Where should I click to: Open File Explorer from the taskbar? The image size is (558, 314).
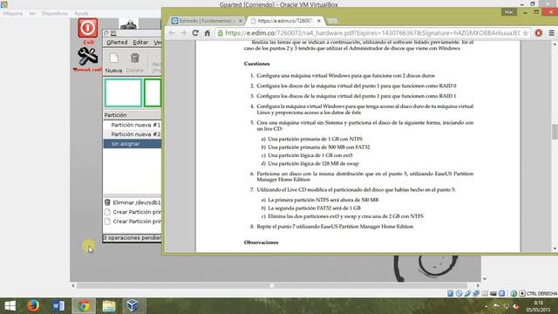click(x=109, y=306)
